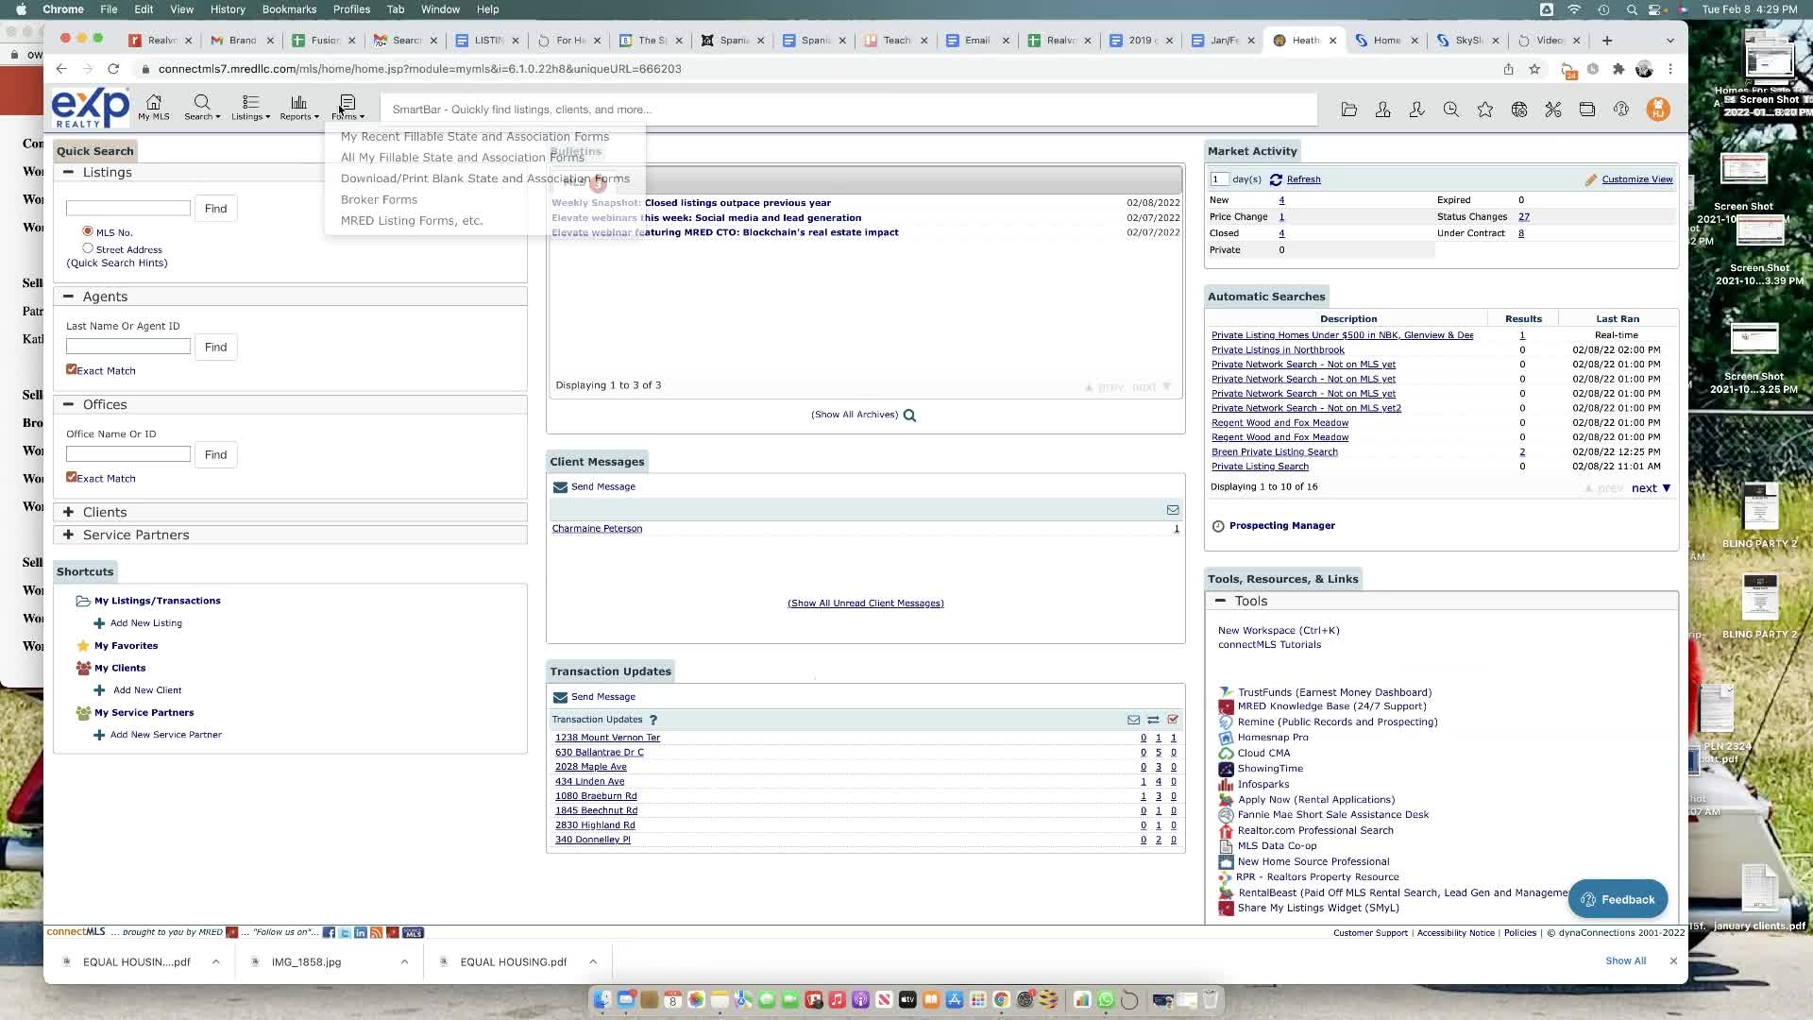Toggle Exact Match checkbox under Offices

pyautogui.click(x=71, y=477)
